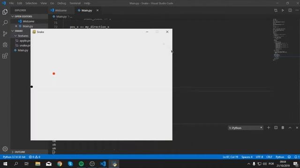Open Windows taskbar search
This screenshot has height=168, width=300.
click(16, 164)
